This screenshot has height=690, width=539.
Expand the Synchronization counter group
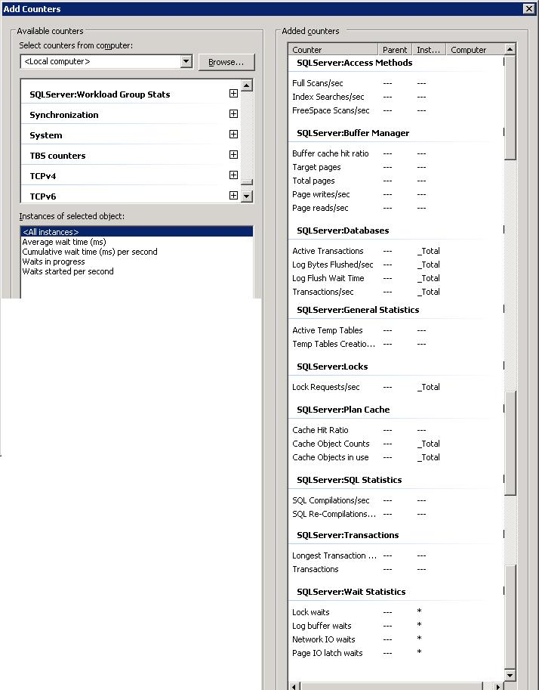click(x=233, y=113)
